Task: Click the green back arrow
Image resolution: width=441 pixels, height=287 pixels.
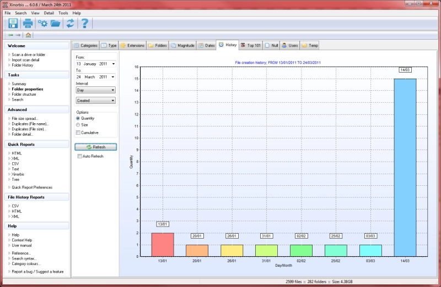Action: 10,35
